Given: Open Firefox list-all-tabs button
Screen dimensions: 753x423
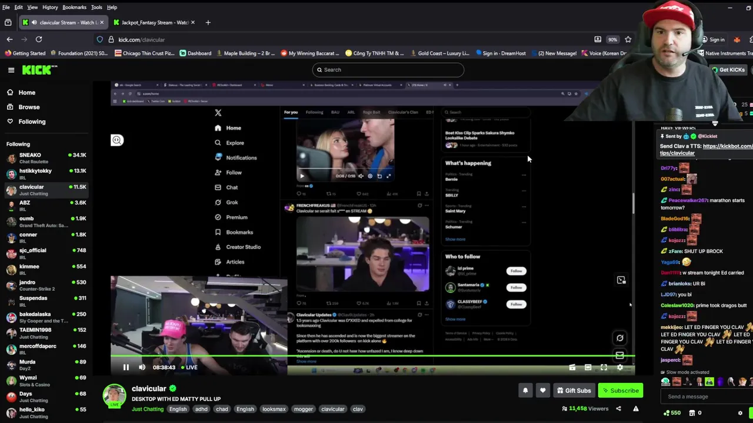Looking at the screenshot, I should coord(8,22).
